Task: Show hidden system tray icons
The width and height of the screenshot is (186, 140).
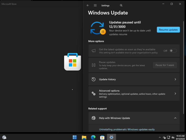Action: click(160, 137)
